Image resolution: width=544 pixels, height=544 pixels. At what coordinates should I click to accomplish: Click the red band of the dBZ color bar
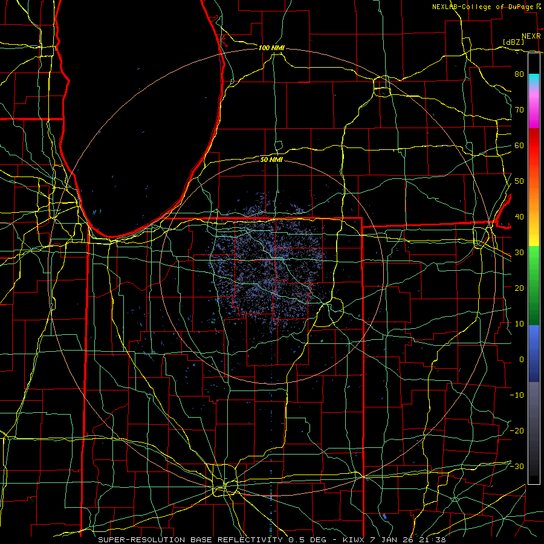[x=534, y=146]
